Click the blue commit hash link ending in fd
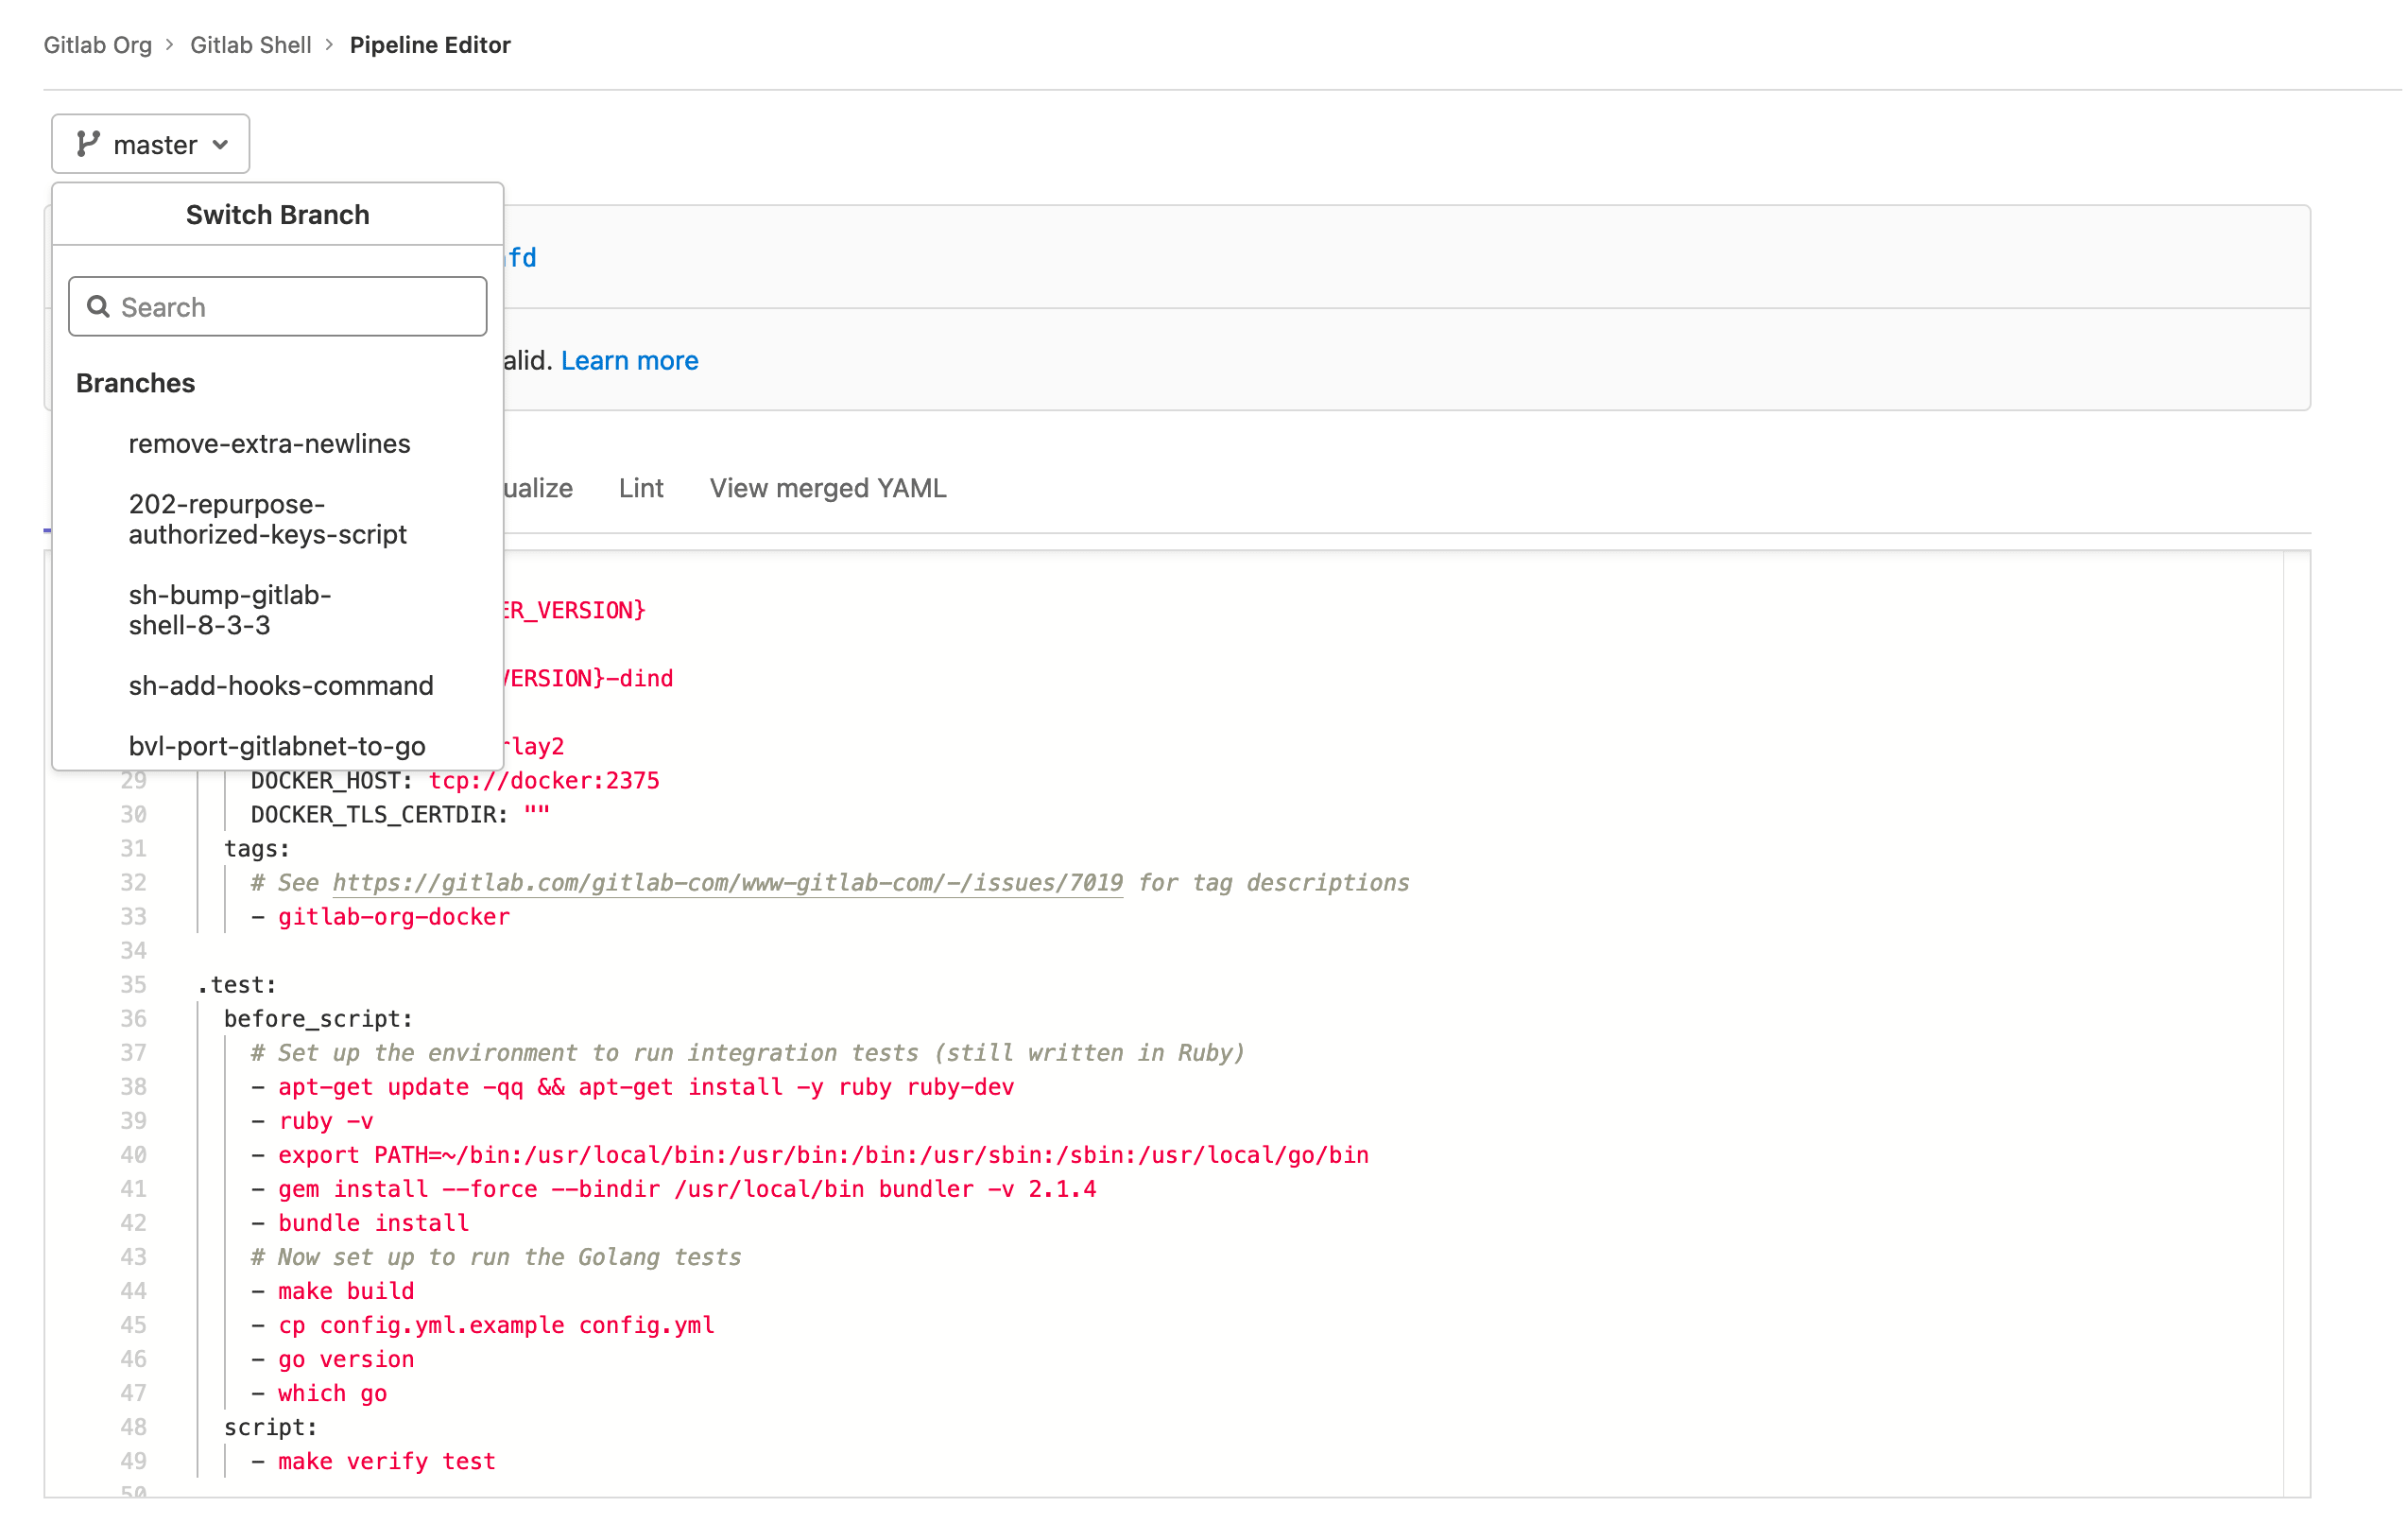The image size is (2408, 1524). tap(521, 257)
